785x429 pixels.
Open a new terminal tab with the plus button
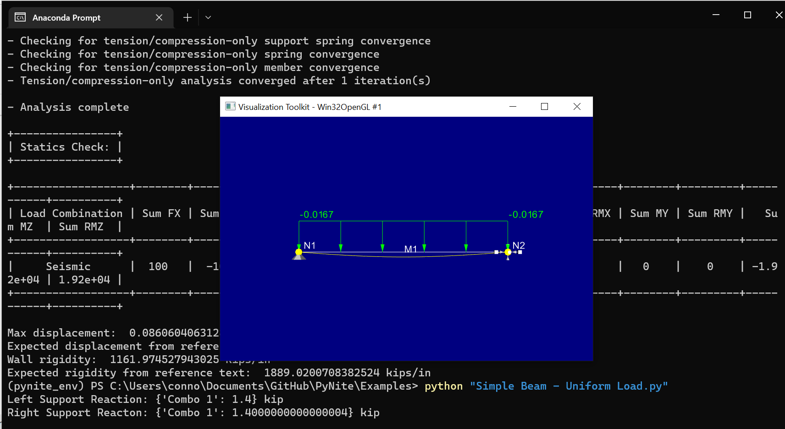click(187, 17)
